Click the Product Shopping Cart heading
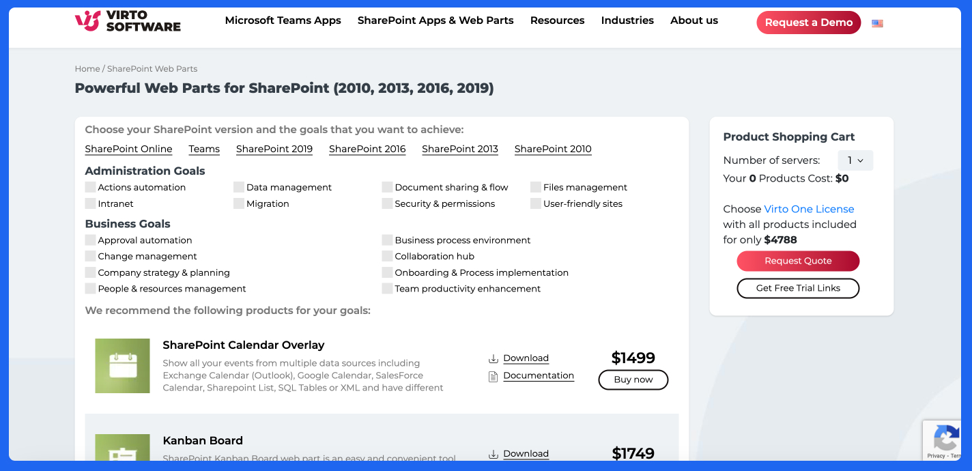The width and height of the screenshot is (972, 471). click(789, 137)
